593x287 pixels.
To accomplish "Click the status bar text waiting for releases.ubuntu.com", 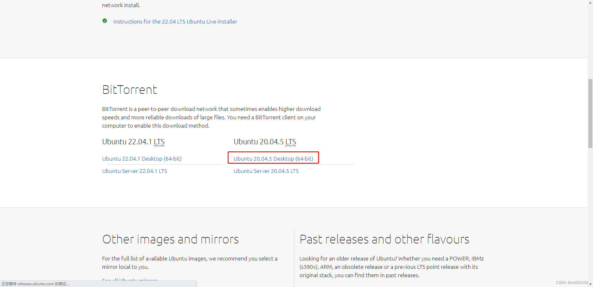I will click(36, 284).
